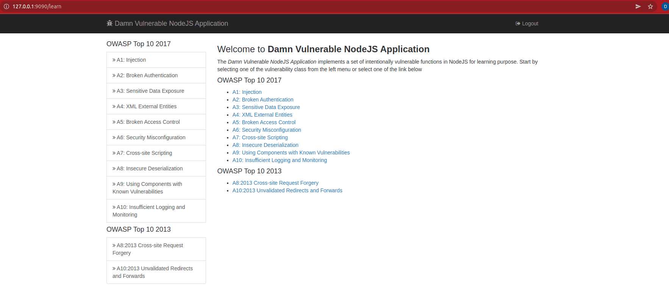669x293 pixels.
Task: Follow the A7: Cross-site Scripting link in the main list
Action: click(260, 137)
